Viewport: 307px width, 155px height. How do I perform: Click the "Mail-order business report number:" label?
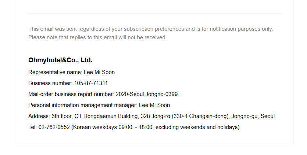71,94
